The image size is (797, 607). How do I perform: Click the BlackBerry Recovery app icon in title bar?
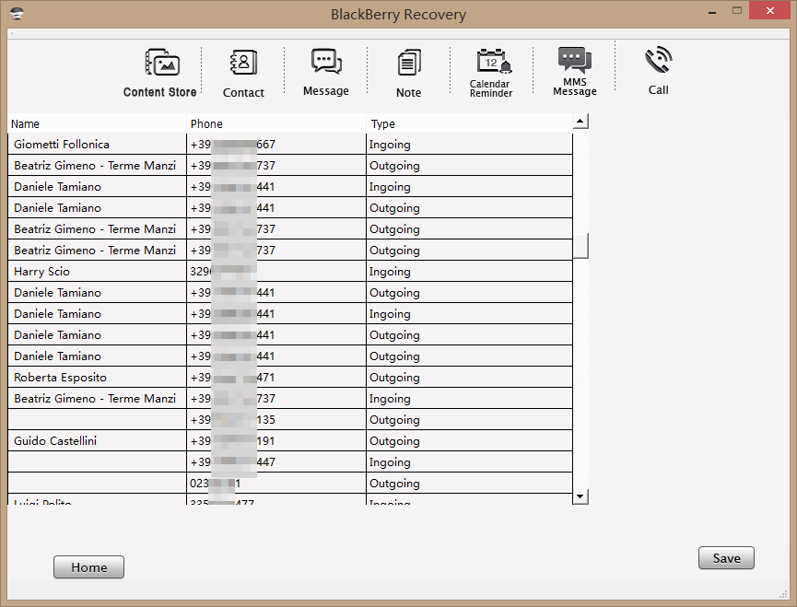click(x=17, y=13)
